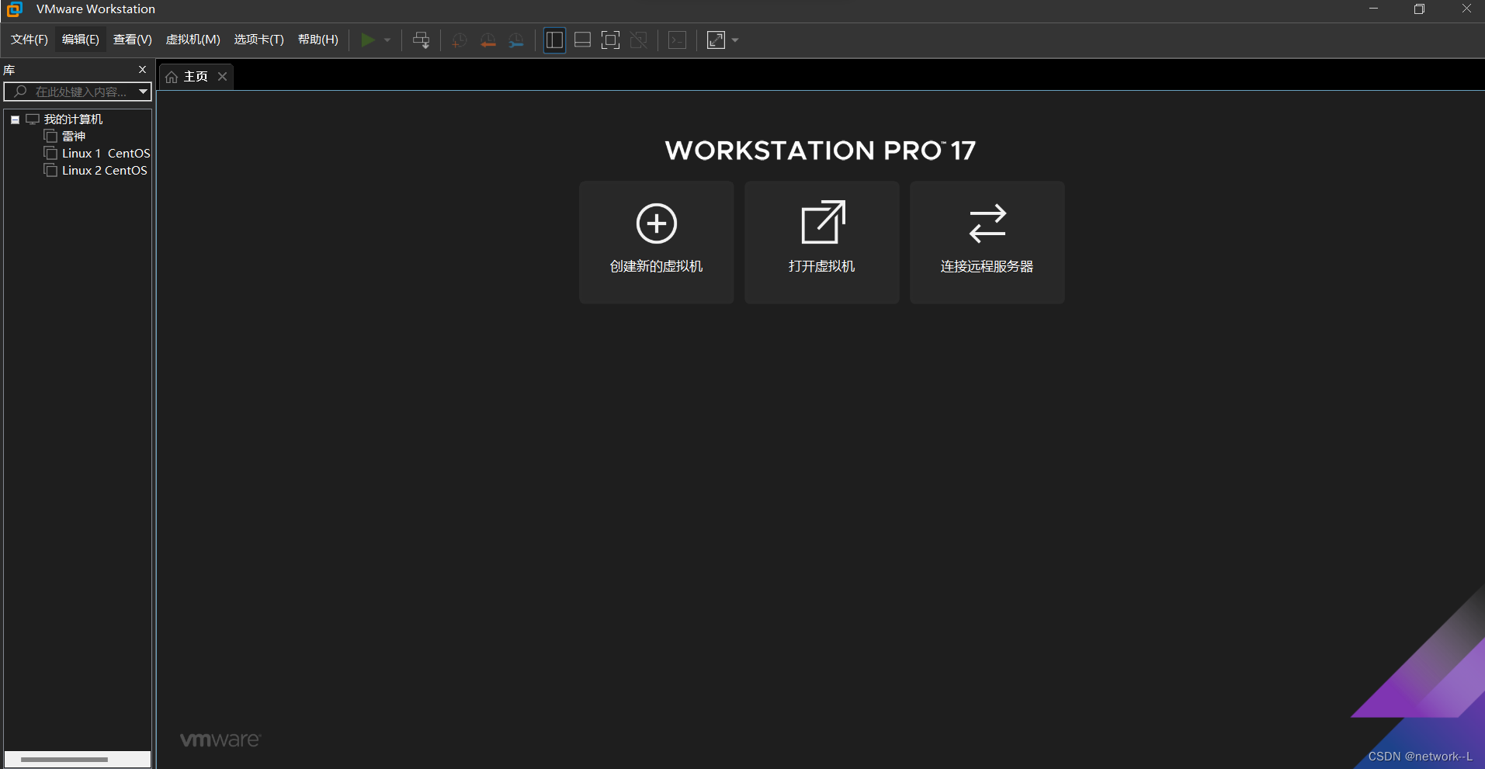Open the power options dropdown arrow
Viewport: 1485px width, 769px height.
pyautogui.click(x=387, y=40)
